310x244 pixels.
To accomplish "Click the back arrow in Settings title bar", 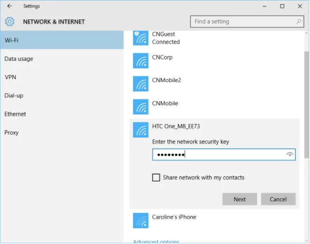I will click(9, 6).
